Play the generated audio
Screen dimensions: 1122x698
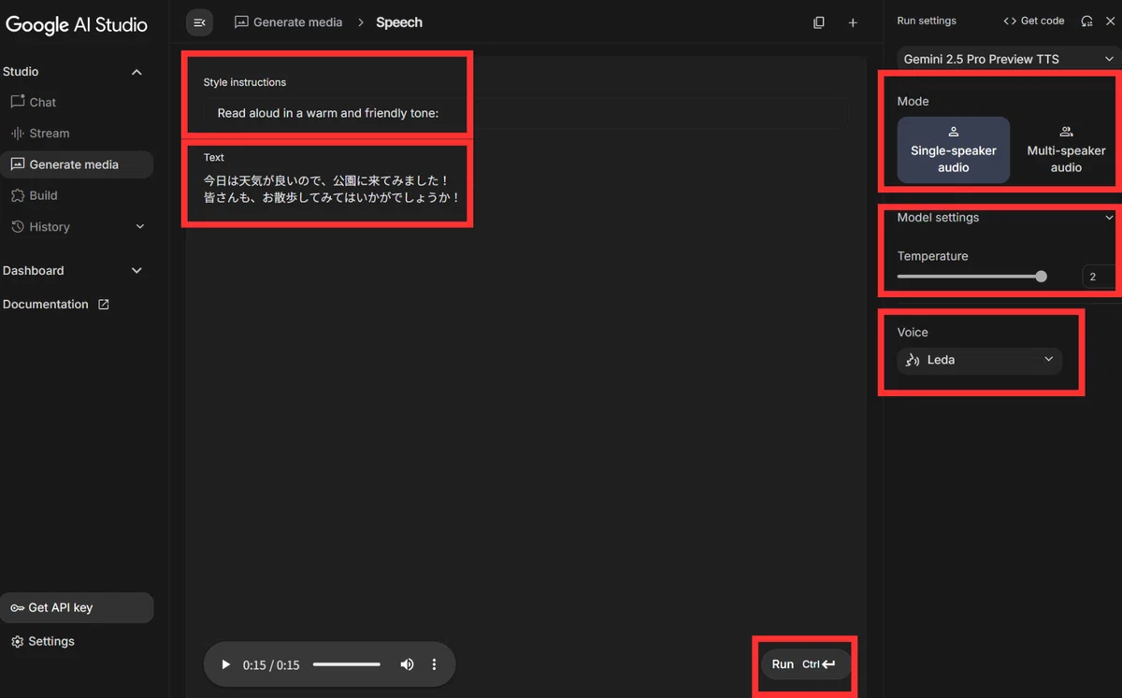coord(225,665)
